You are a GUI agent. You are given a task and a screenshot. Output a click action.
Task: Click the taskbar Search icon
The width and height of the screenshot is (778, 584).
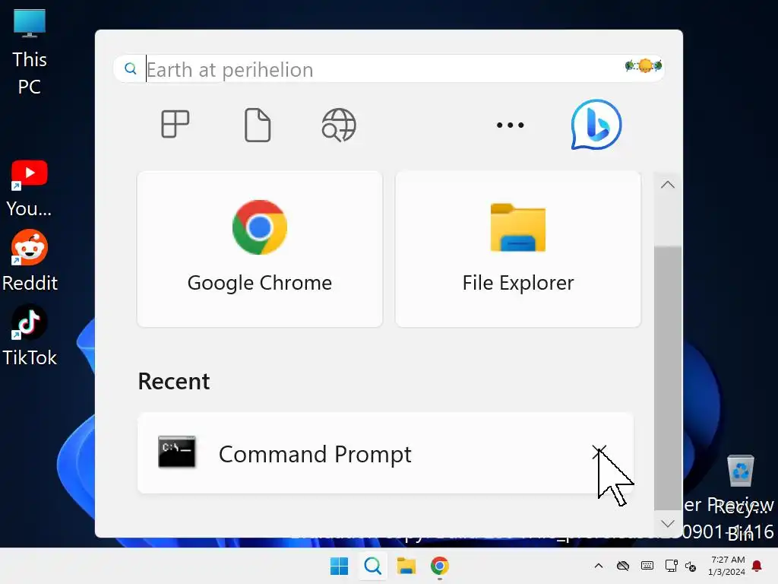(372, 566)
